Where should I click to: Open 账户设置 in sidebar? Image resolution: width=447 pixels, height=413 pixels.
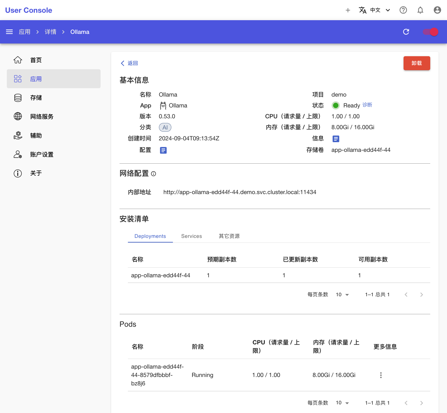54,154
